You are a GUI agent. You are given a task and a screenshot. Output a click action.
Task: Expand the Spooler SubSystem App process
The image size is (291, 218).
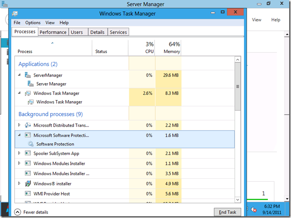pos(19,153)
